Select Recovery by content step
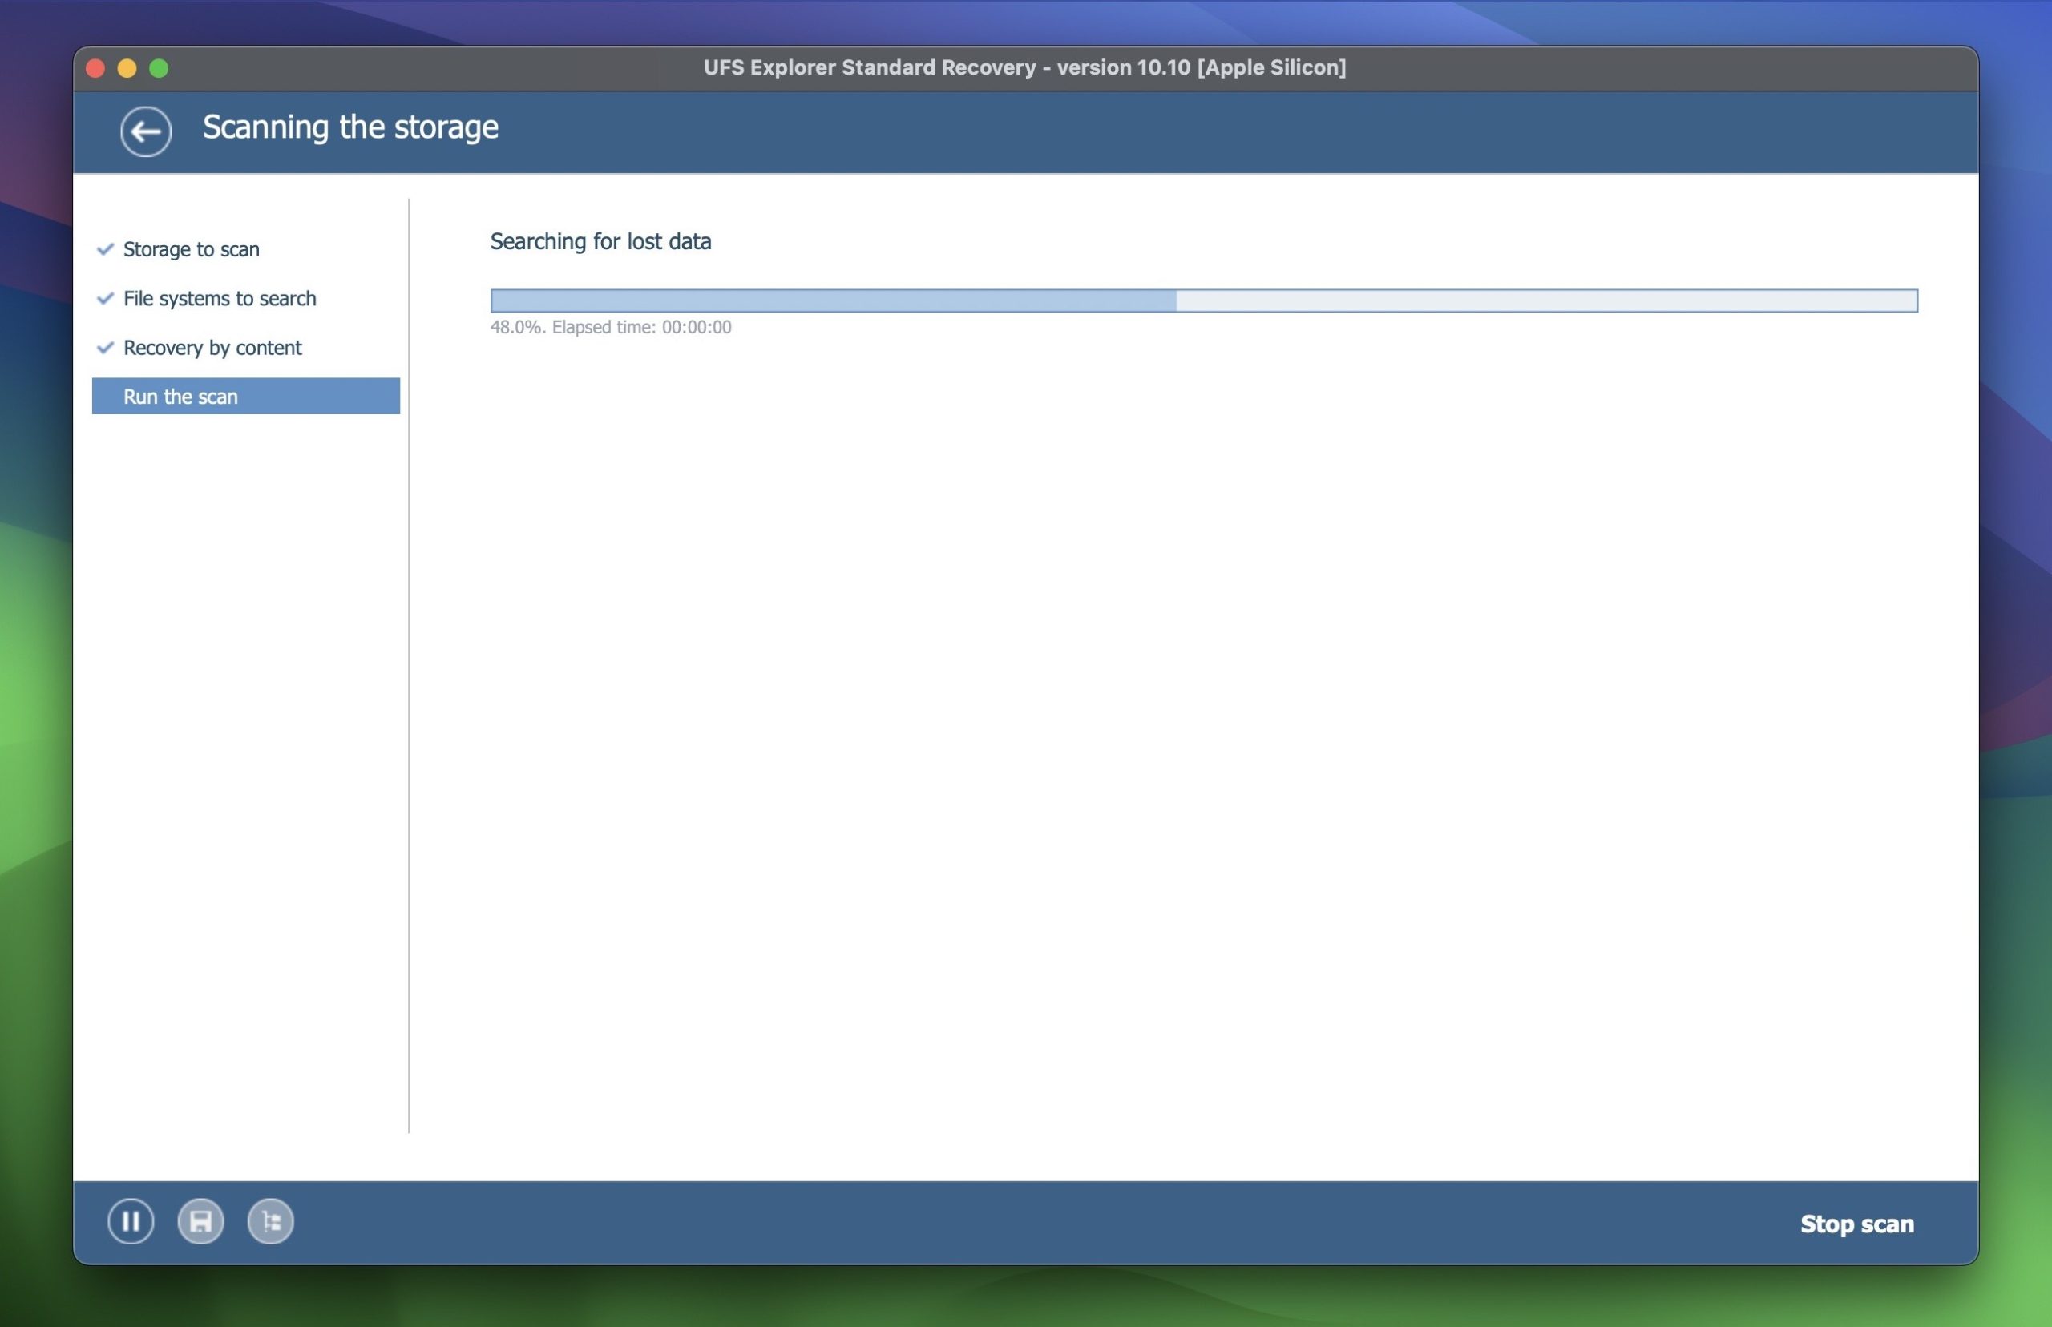2052x1327 pixels. pyautogui.click(x=212, y=347)
